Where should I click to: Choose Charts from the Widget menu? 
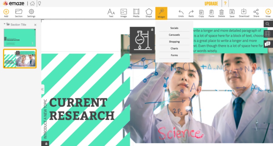coord(174,48)
